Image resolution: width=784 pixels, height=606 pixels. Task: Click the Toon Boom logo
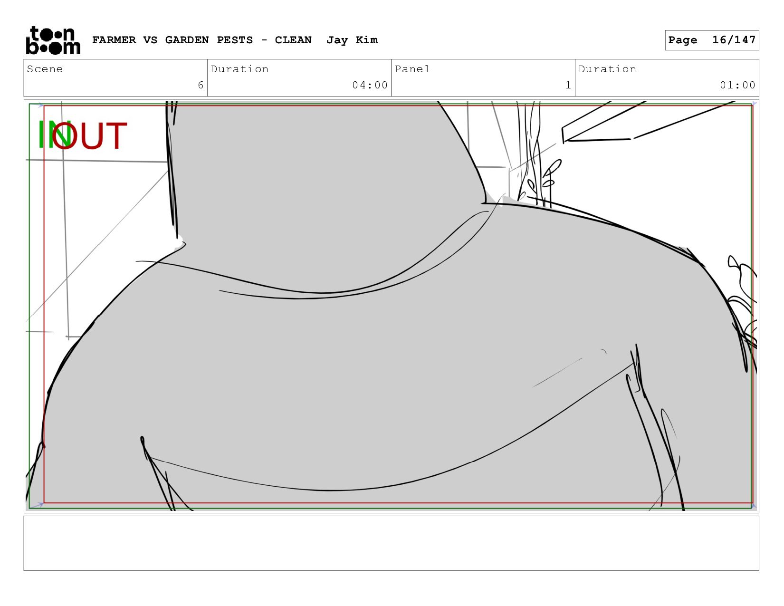53,40
